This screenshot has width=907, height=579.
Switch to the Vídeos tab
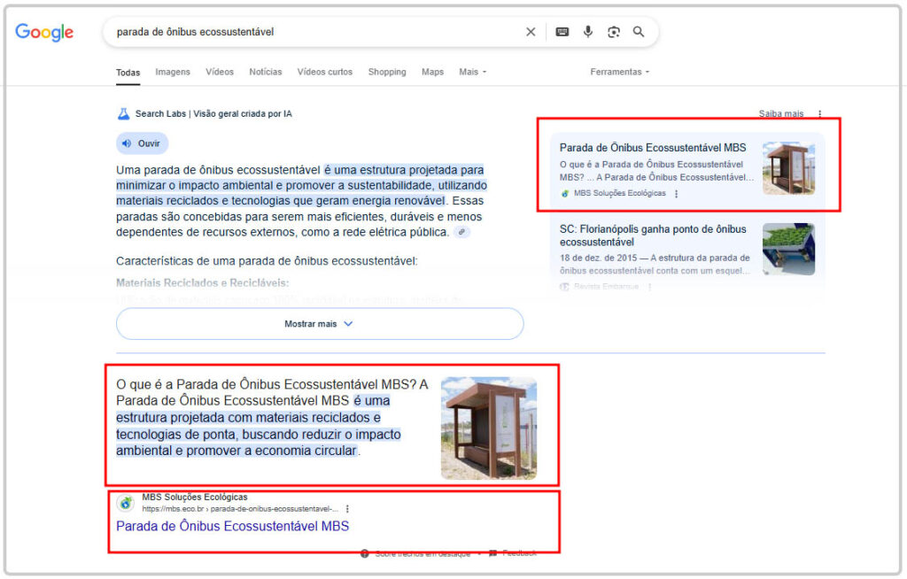point(220,72)
